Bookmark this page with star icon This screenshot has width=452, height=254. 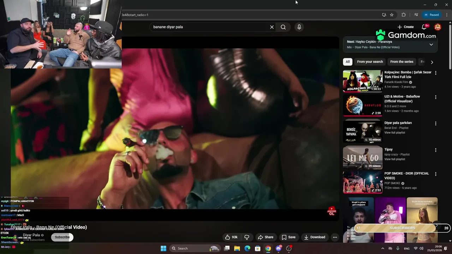392,15
